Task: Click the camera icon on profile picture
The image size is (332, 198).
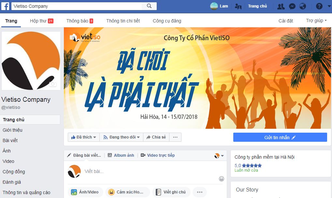Action: point(53,84)
